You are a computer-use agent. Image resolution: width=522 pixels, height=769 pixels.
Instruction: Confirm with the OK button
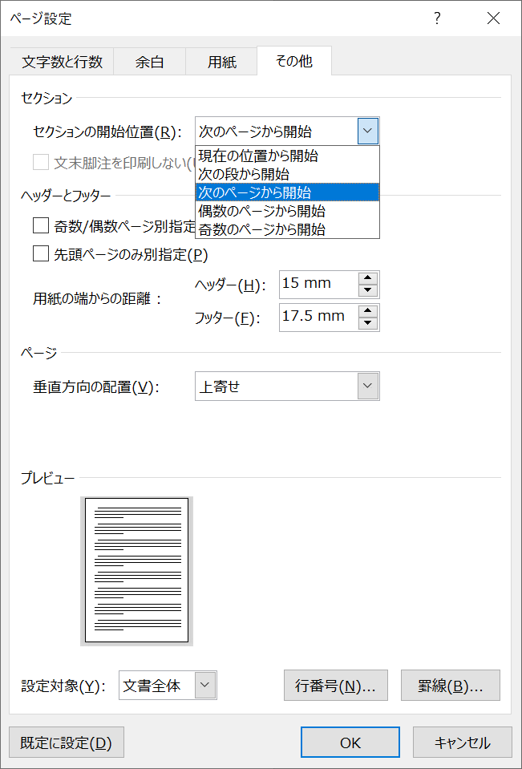tap(350, 743)
